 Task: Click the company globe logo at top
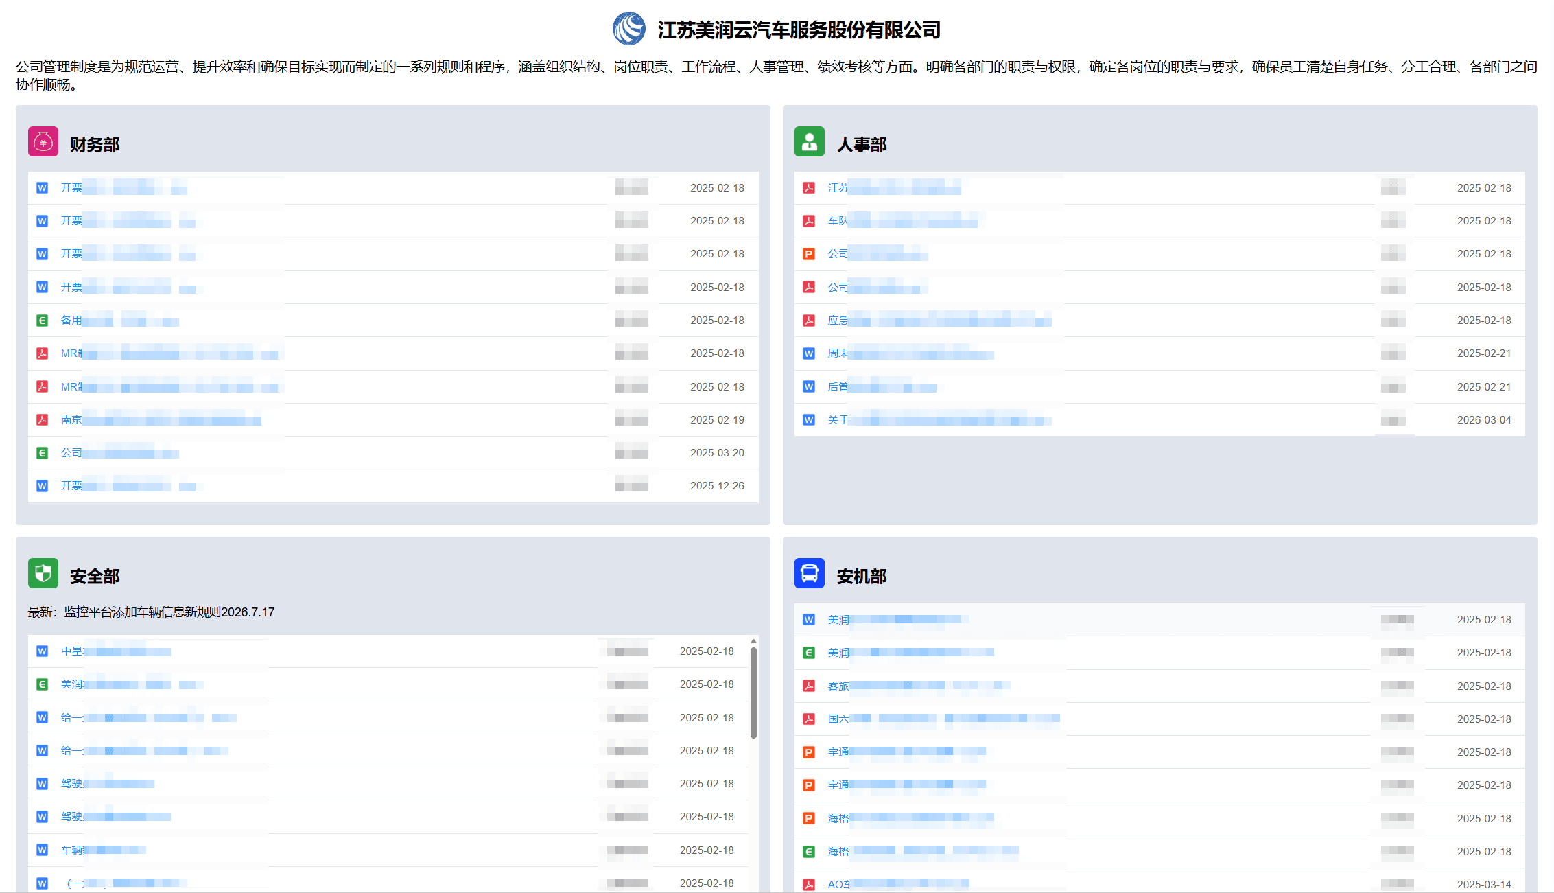click(628, 29)
